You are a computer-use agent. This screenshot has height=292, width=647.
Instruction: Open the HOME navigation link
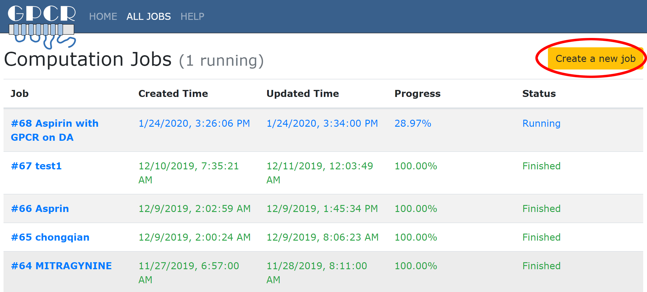click(103, 17)
